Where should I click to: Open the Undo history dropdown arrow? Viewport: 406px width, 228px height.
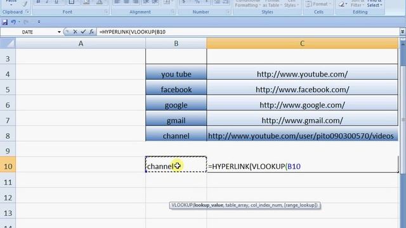pyautogui.click(x=19, y=22)
